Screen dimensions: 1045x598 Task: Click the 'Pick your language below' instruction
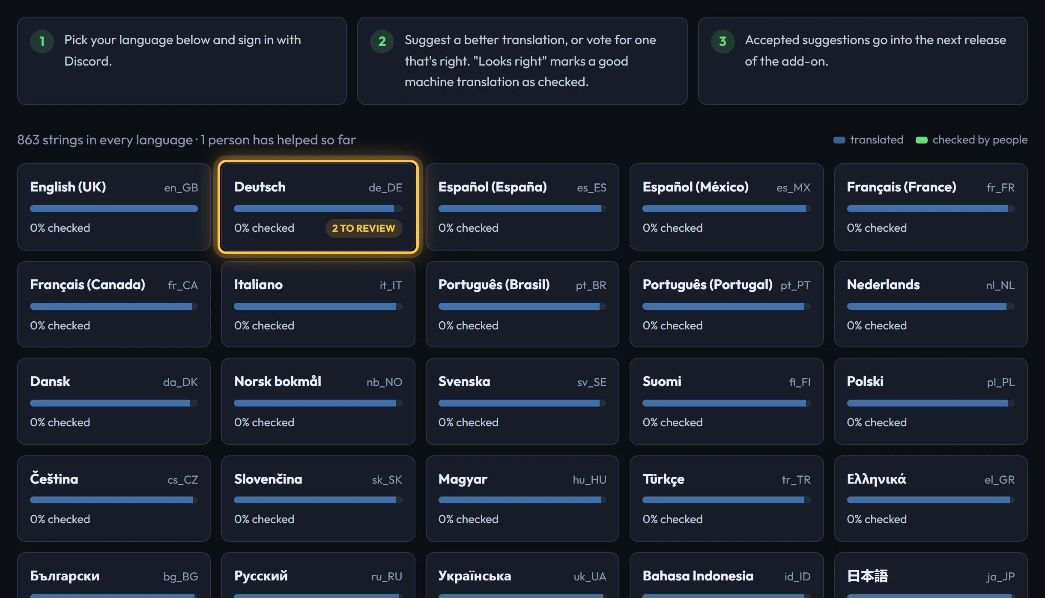tap(182, 51)
